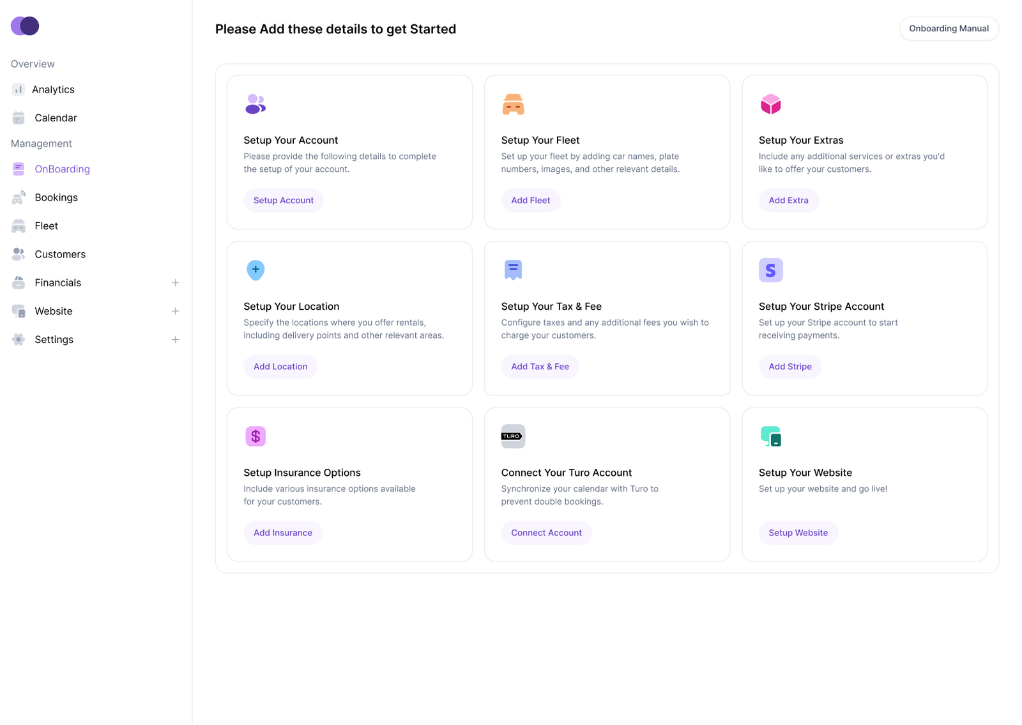
Task: Click the Calendar icon in sidebar
Action: [x=19, y=118]
